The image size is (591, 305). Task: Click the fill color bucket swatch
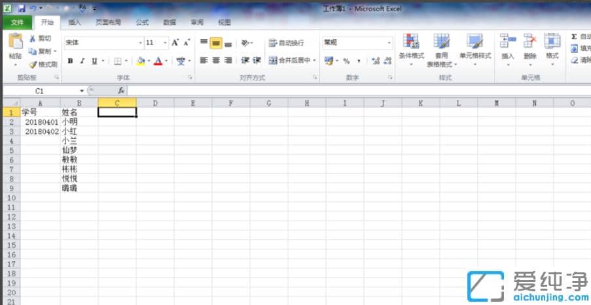[141, 61]
